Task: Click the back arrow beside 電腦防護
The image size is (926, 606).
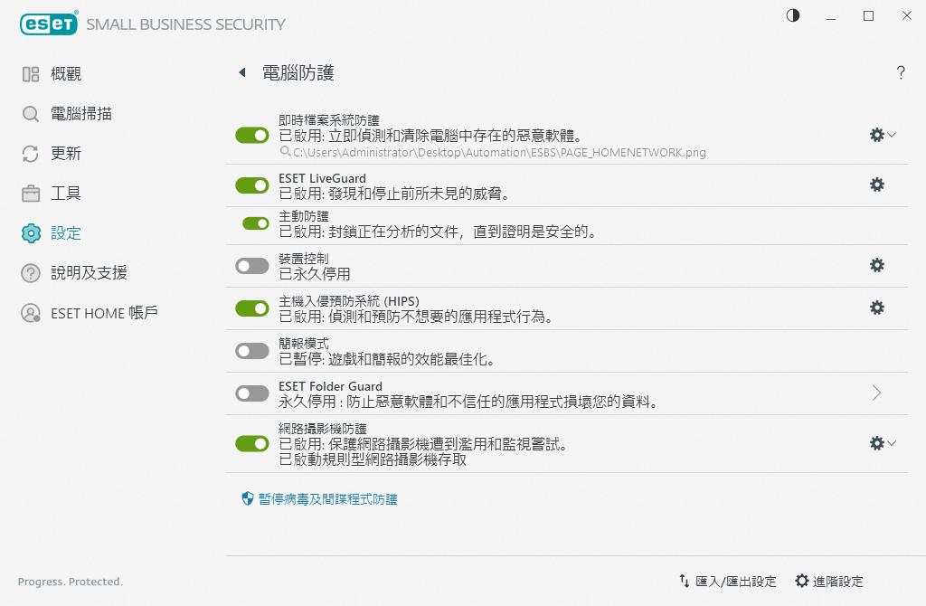Action: [x=241, y=73]
